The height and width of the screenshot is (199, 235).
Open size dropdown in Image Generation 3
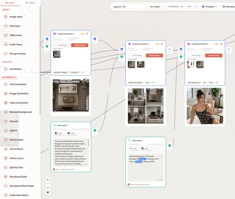pyautogui.click(x=75, y=72)
